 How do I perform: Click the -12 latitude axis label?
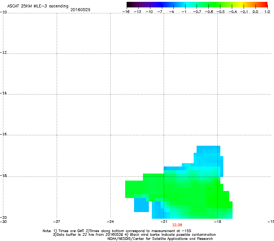tap(3, 53)
